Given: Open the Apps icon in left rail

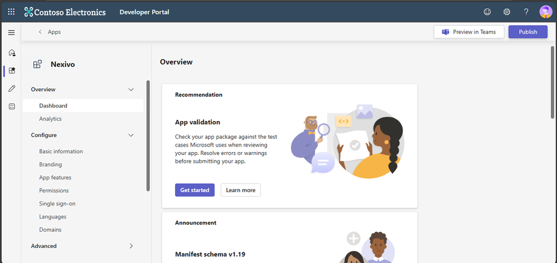Looking at the screenshot, I should point(12,71).
